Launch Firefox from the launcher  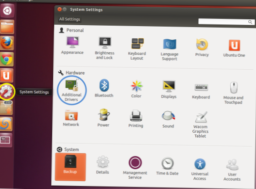(7, 43)
